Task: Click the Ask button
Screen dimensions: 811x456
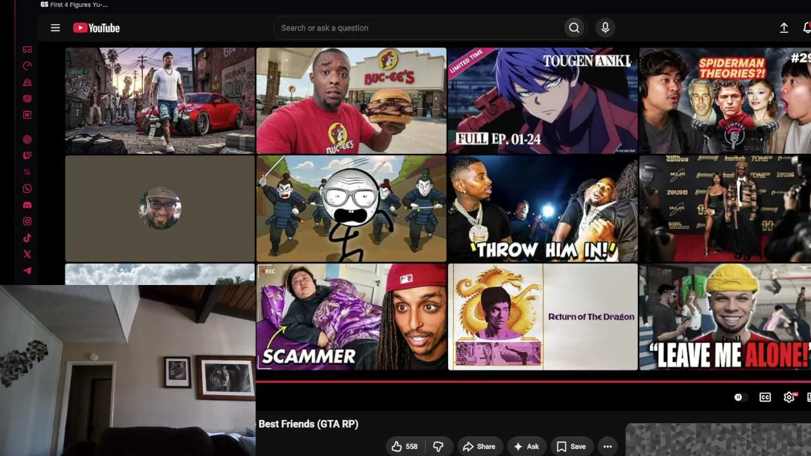Action: [x=527, y=446]
